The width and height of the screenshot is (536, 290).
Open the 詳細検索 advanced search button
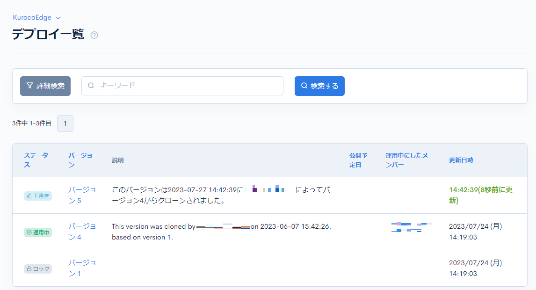(45, 86)
